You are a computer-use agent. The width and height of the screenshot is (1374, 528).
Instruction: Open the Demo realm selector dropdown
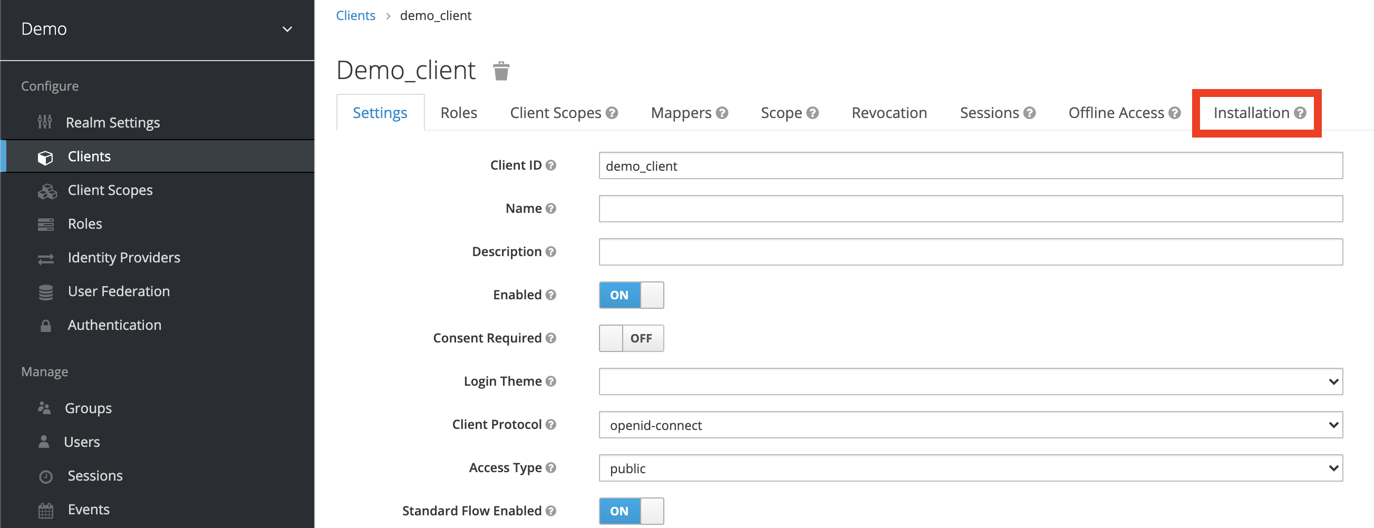[x=157, y=30]
